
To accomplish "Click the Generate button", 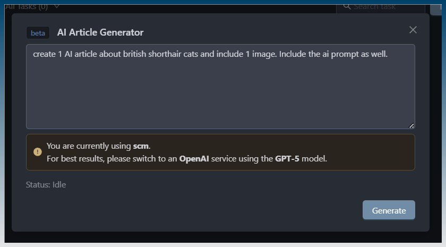I will (389, 210).
